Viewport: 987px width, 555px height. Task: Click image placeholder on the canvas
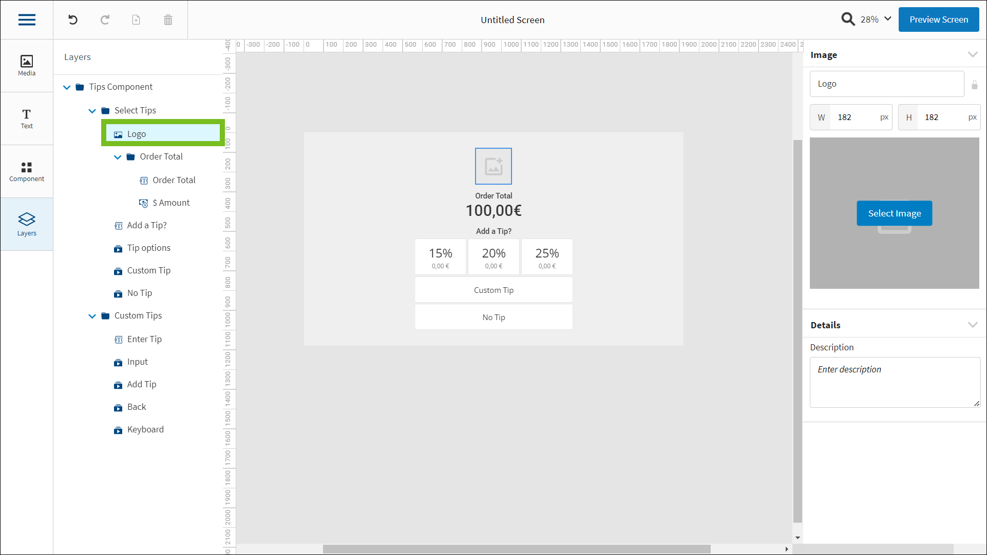(493, 166)
